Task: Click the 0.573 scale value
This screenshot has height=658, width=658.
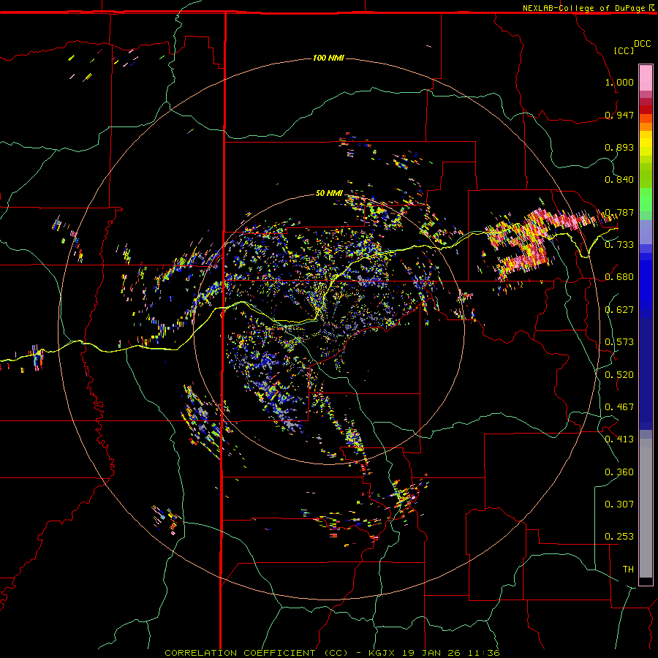Action: (x=619, y=342)
